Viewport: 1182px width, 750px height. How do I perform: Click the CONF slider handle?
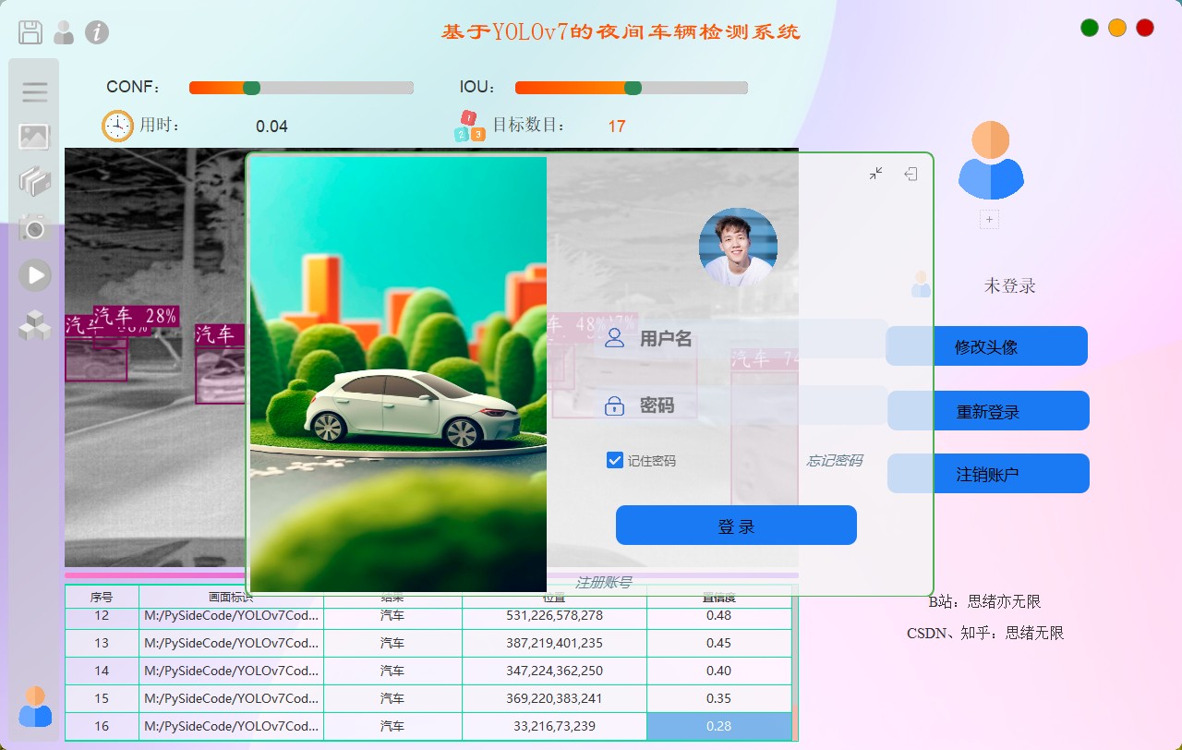coord(251,88)
